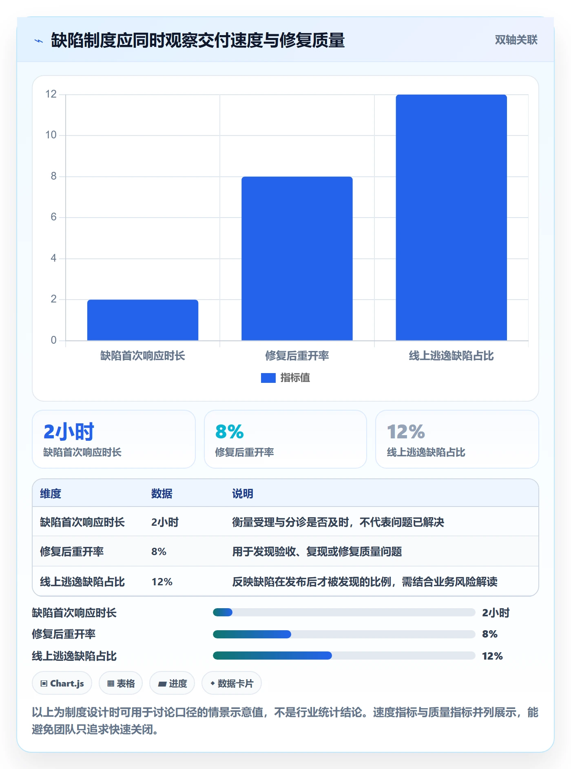Click the table's 数据 cell showing 12%
571x769 pixels.
click(162, 582)
